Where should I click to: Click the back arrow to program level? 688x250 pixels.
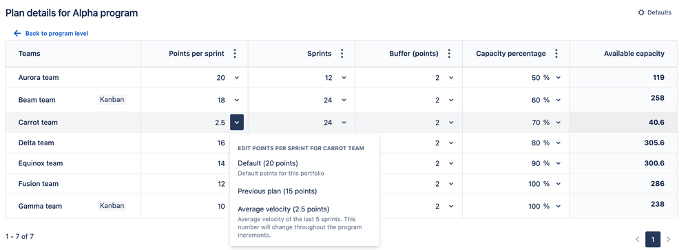[x=17, y=33]
